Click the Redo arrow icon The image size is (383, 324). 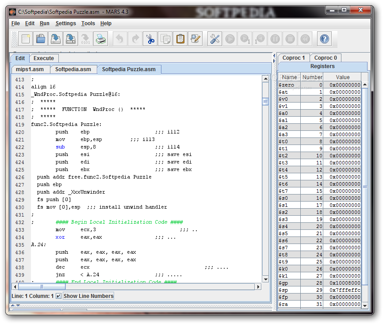tap(135, 39)
